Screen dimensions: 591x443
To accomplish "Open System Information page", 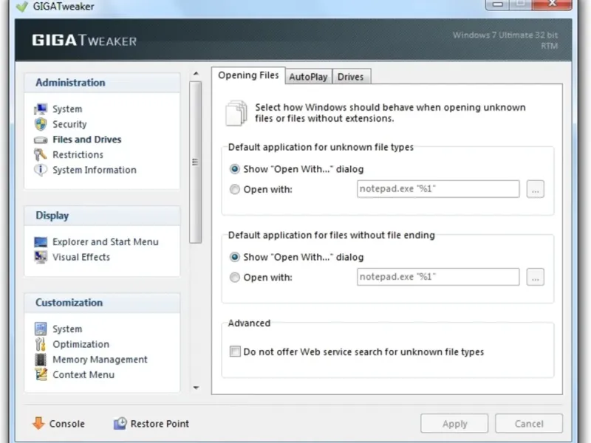I will (x=95, y=170).
